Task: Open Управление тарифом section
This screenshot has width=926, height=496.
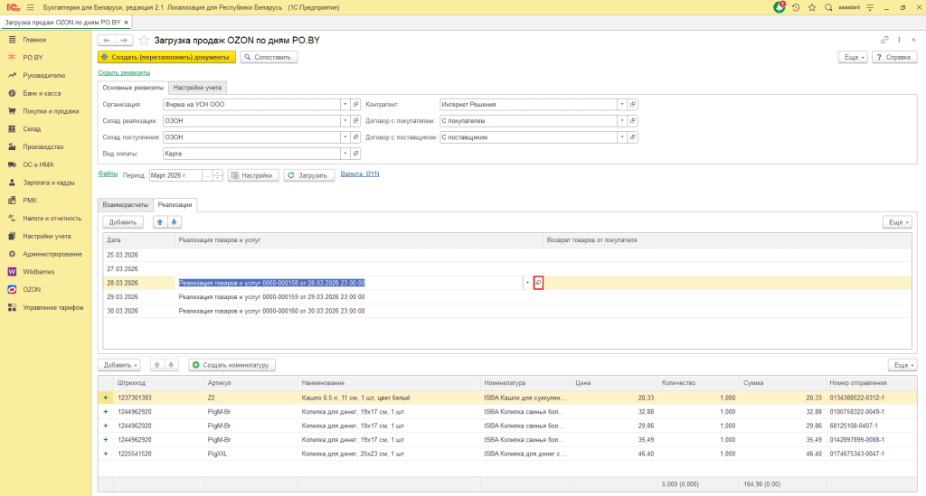Action: click(53, 307)
